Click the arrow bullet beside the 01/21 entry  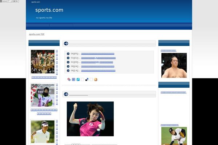pos(68,58)
